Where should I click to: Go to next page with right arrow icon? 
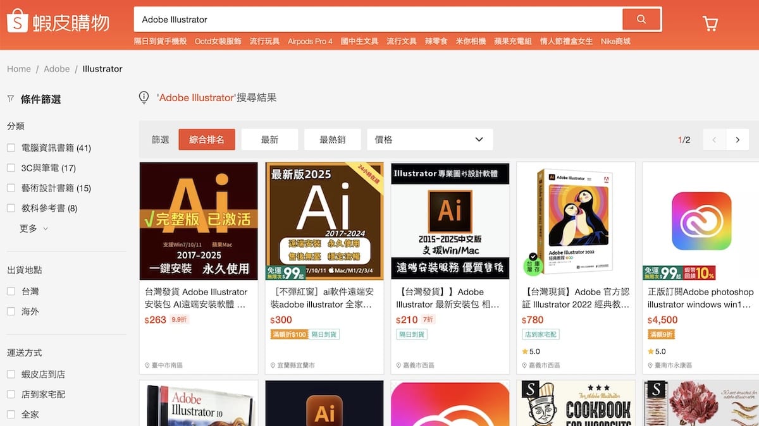[737, 139]
